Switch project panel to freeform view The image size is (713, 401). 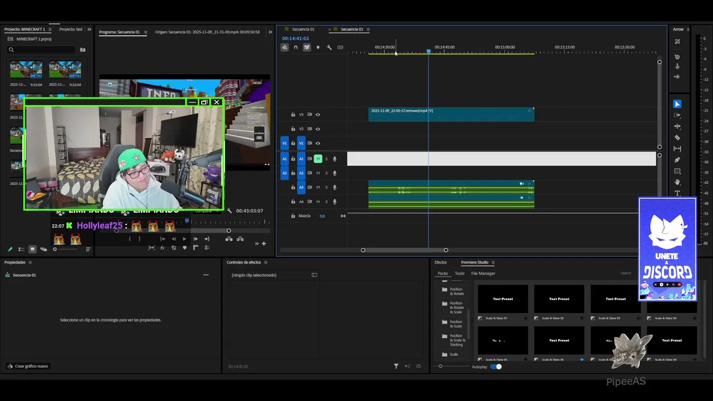[43, 249]
